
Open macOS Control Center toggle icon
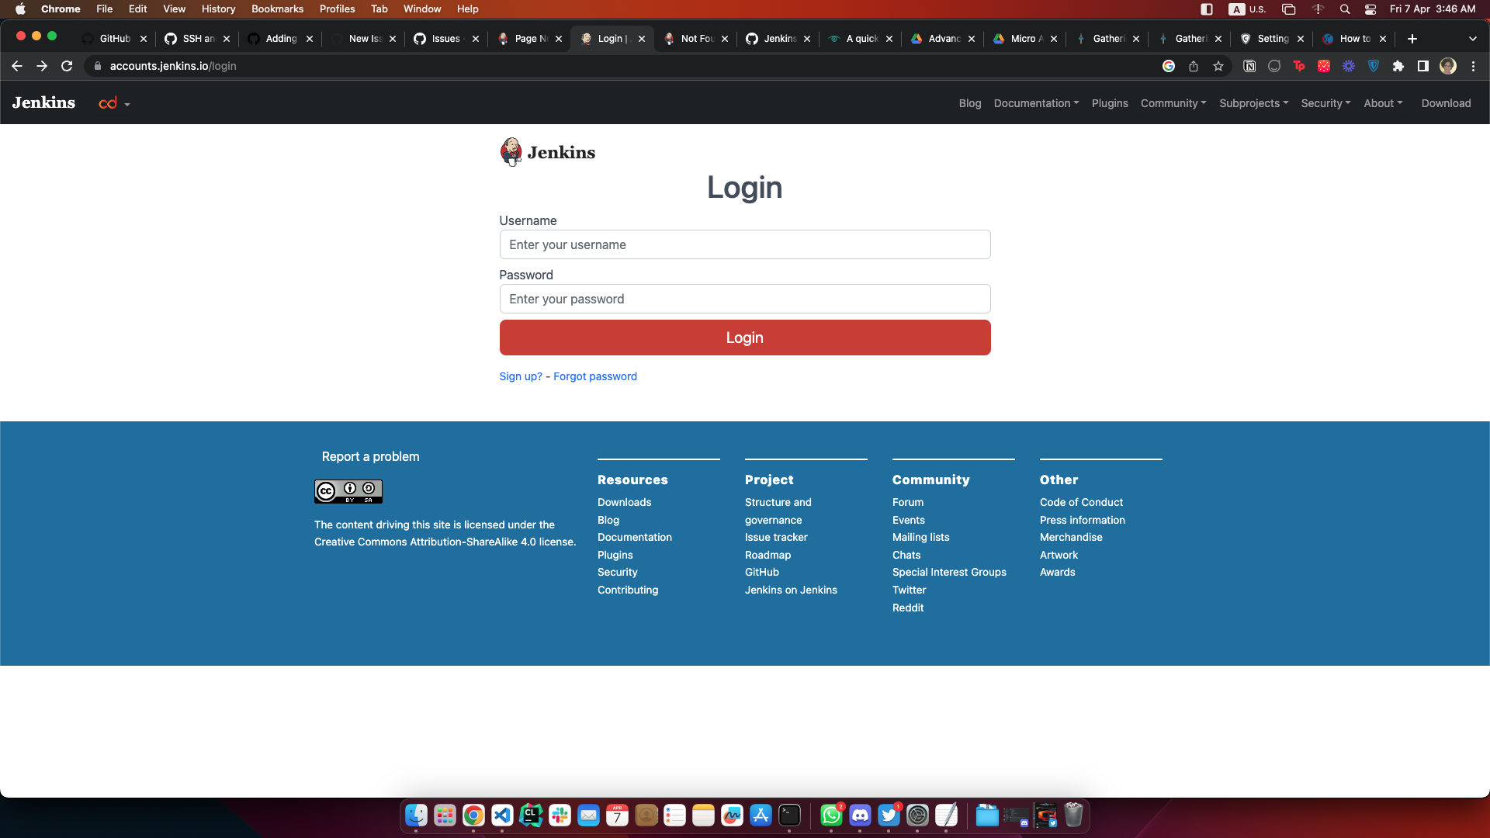tap(1370, 9)
